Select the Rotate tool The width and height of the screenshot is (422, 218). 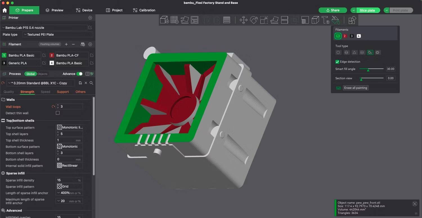click(254, 20)
